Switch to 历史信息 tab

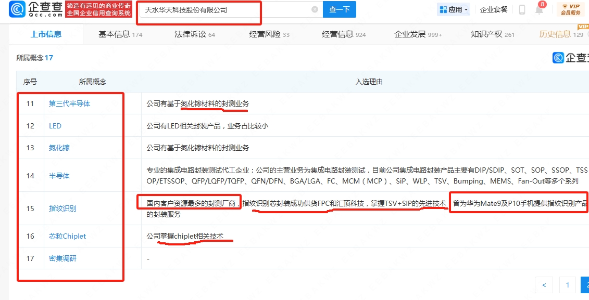(561, 34)
